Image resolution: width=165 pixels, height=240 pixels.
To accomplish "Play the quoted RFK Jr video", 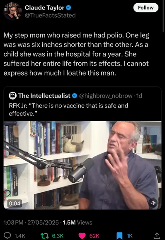I will pyautogui.click(x=82, y=165).
